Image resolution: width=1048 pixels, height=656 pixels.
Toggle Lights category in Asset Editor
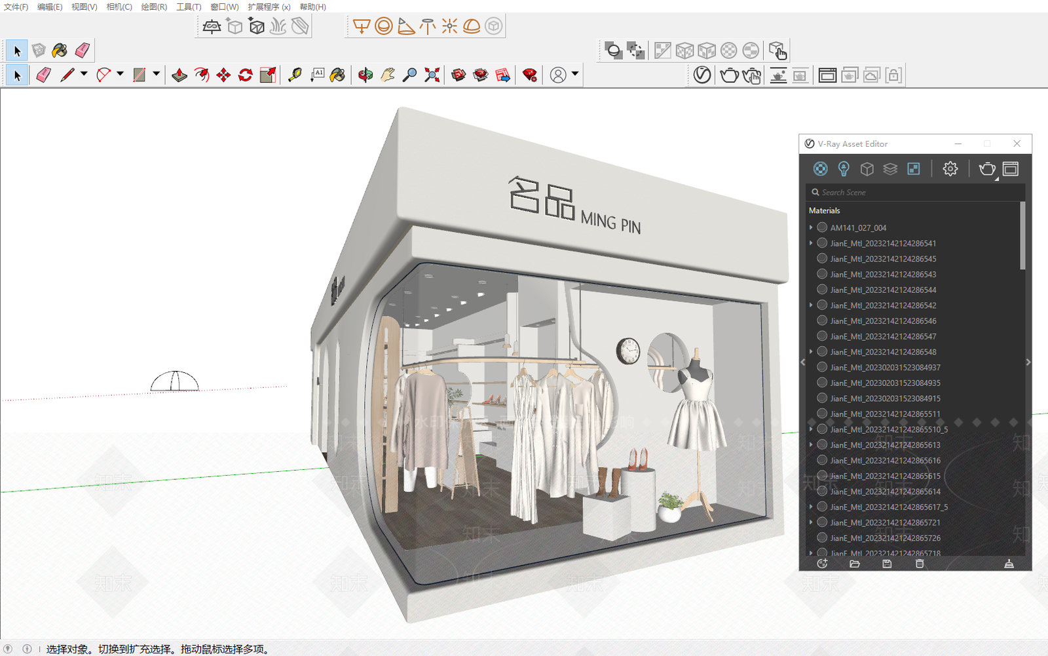pos(844,169)
